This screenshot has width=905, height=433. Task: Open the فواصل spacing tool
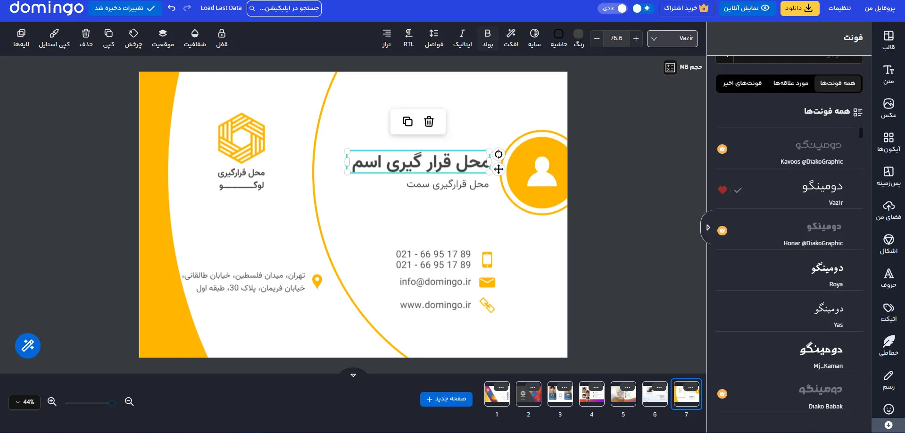pyautogui.click(x=434, y=38)
